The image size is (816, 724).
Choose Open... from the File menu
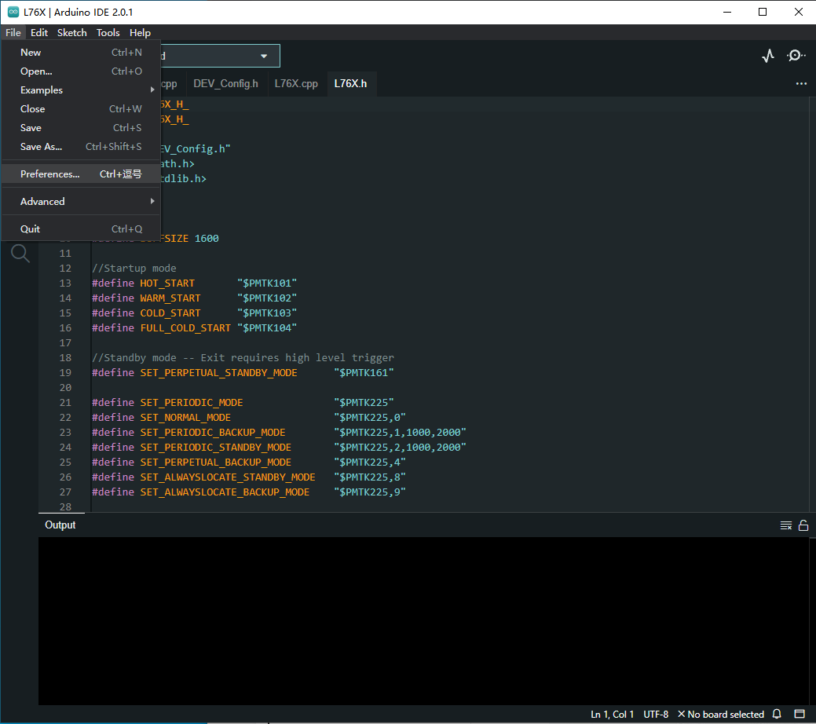point(81,71)
